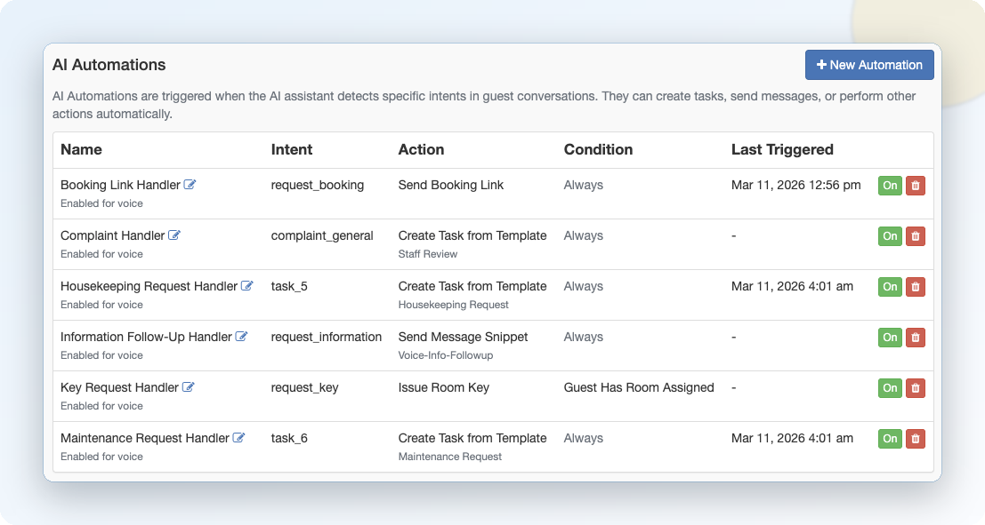Select Information Follow-Up Handler name text
The width and height of the screenshot is (985, 525).
[x=146, y=337]
